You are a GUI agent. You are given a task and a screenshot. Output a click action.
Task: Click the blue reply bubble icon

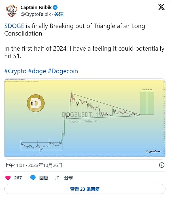click(33, 178)
